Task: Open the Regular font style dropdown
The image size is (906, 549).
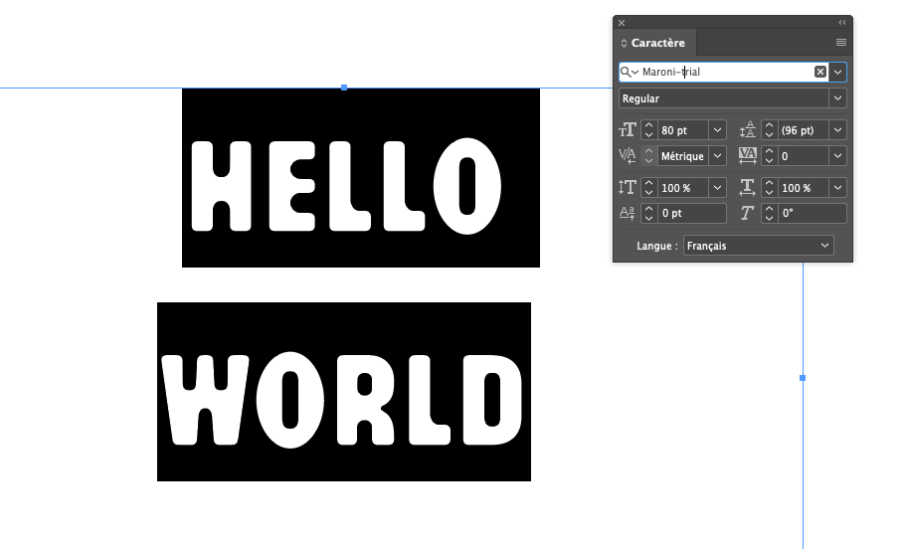Action: [837, 98]
